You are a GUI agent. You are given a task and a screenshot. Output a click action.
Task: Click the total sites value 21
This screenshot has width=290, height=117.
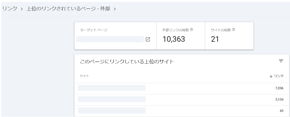pyautogui.click(x=215, y=39)
